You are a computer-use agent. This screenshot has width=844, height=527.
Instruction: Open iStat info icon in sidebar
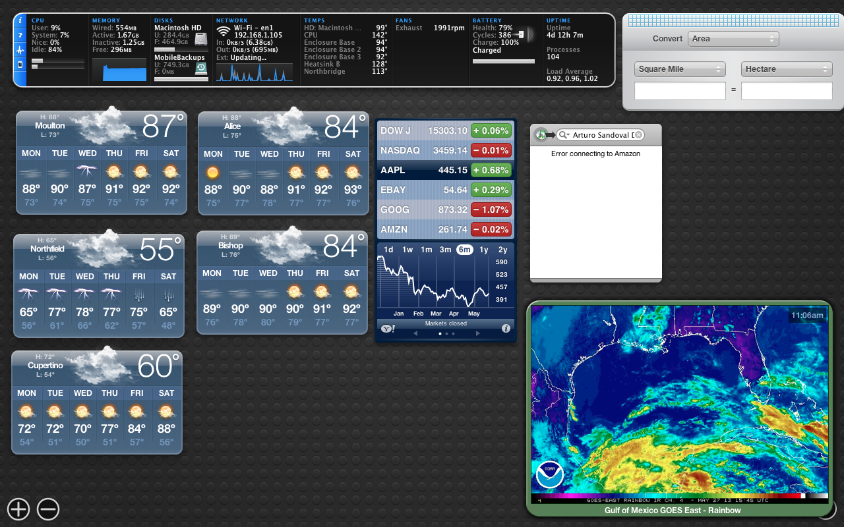20,22
